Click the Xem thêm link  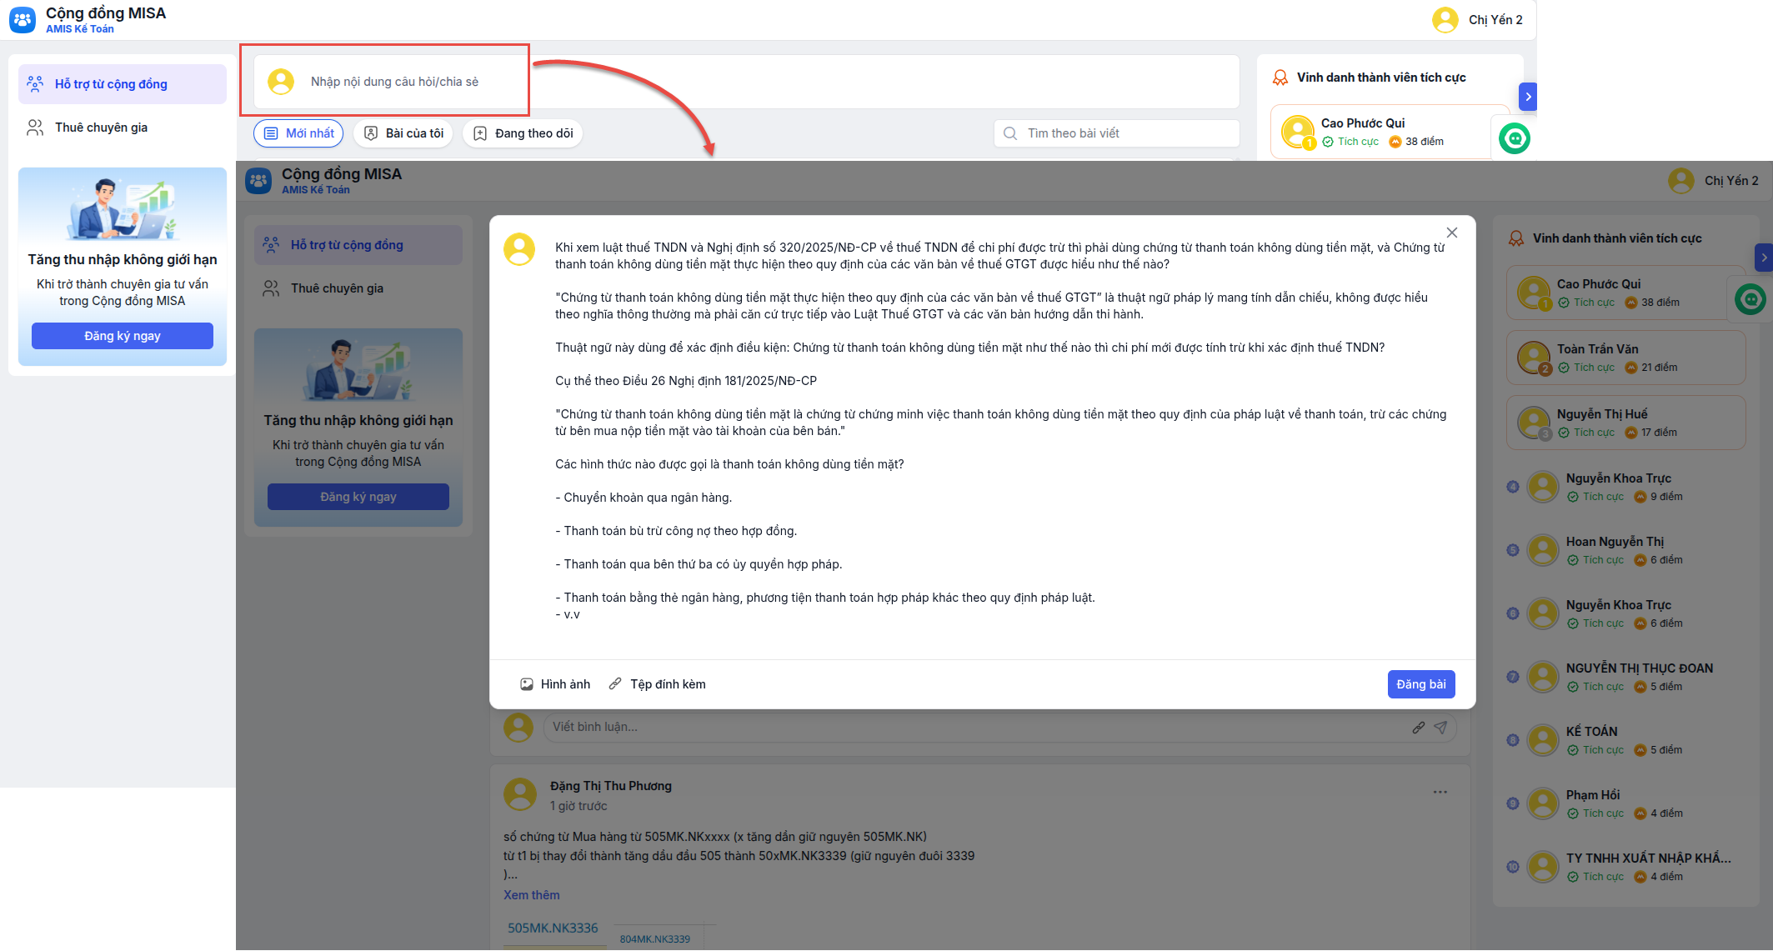(531, 895)
